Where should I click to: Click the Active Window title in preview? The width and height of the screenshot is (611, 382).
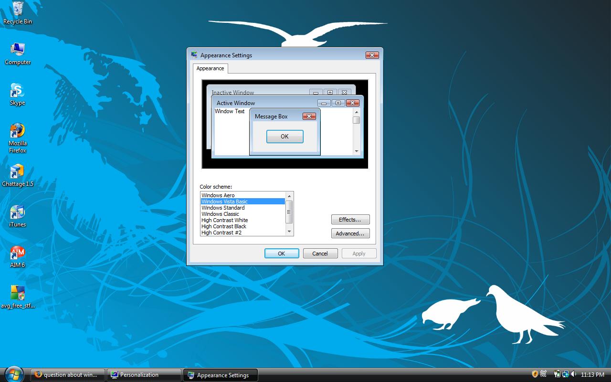pyautogui.click(x=236, y=103)
